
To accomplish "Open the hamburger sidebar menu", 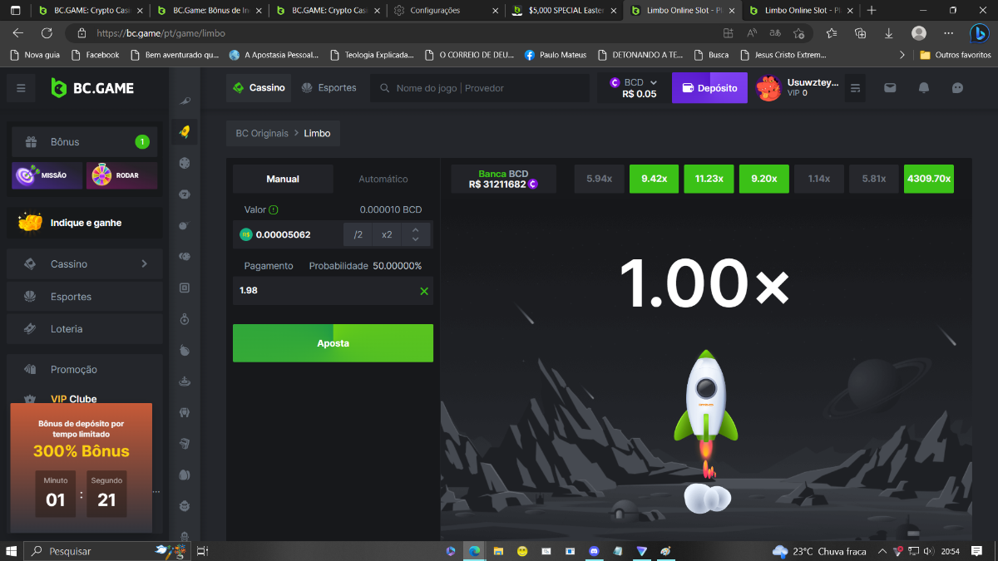I will pos(21,88).
